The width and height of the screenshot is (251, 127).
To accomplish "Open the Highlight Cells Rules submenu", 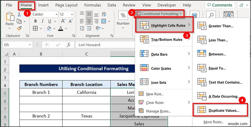I will (164, 25).
